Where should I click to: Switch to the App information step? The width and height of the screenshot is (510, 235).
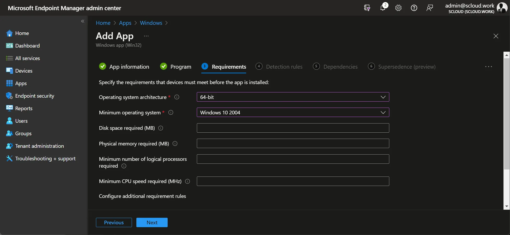coord(124,67)
